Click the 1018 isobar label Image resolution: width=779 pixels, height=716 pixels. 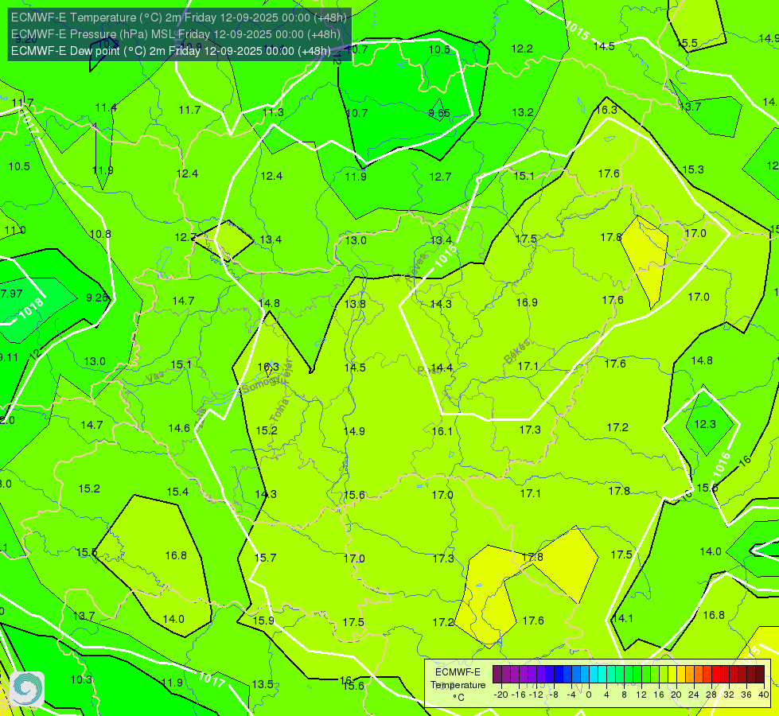pos(31,309)
